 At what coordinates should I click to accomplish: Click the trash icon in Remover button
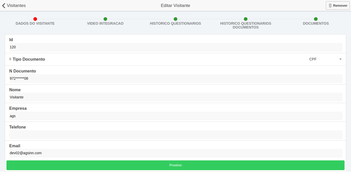[330, 5]
